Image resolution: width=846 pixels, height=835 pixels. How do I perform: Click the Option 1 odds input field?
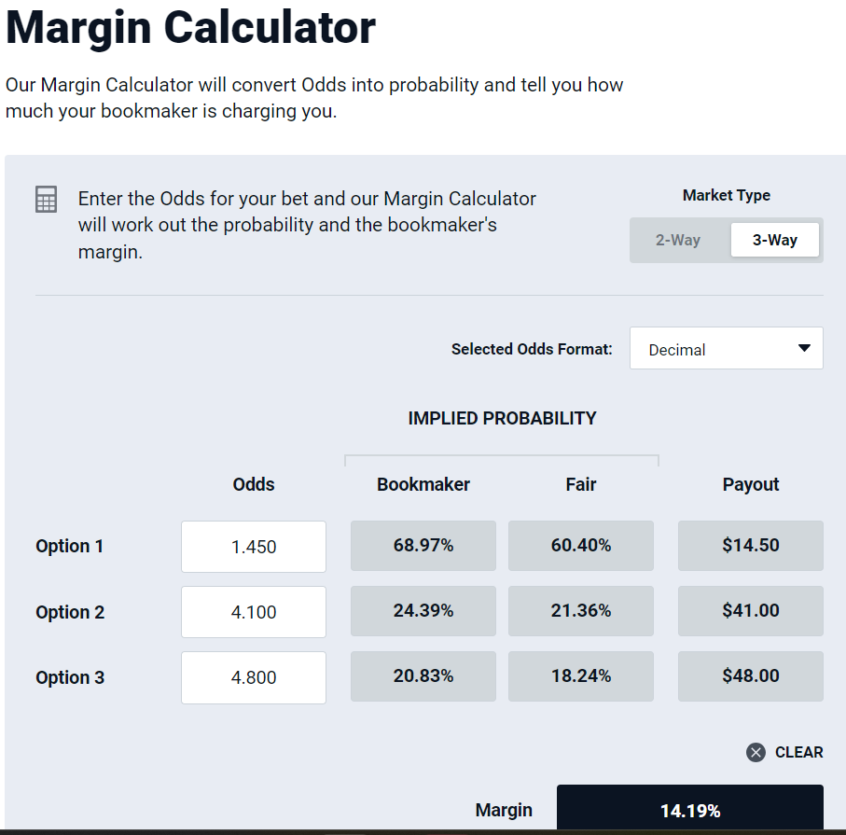point(254,547)
